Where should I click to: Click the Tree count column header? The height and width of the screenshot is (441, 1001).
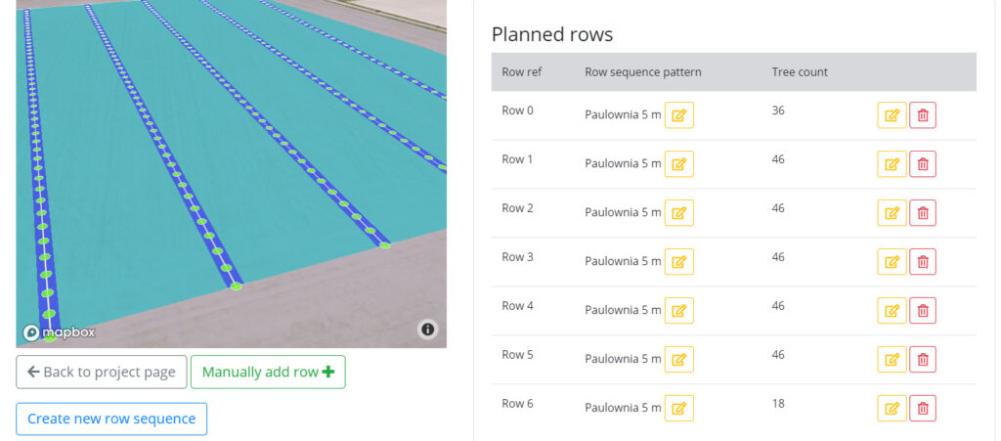pyautogui.click(x=800, y=72)
